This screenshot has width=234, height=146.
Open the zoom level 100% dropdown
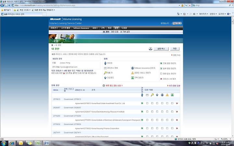coord(230,139)
